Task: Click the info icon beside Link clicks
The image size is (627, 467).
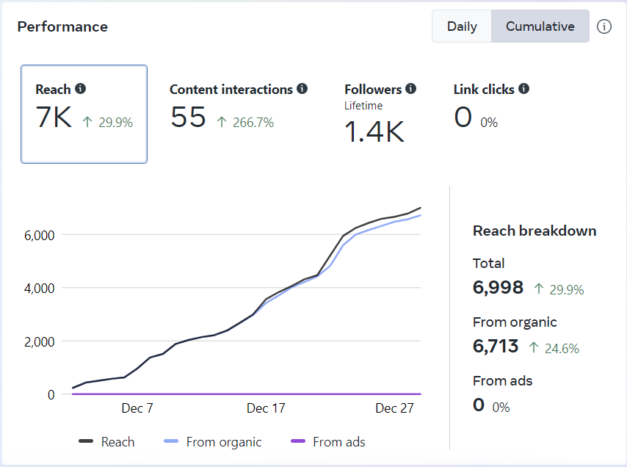Action: pos(523,88)
